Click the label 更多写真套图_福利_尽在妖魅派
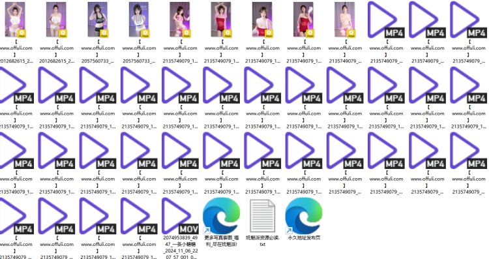 [222, 241]
